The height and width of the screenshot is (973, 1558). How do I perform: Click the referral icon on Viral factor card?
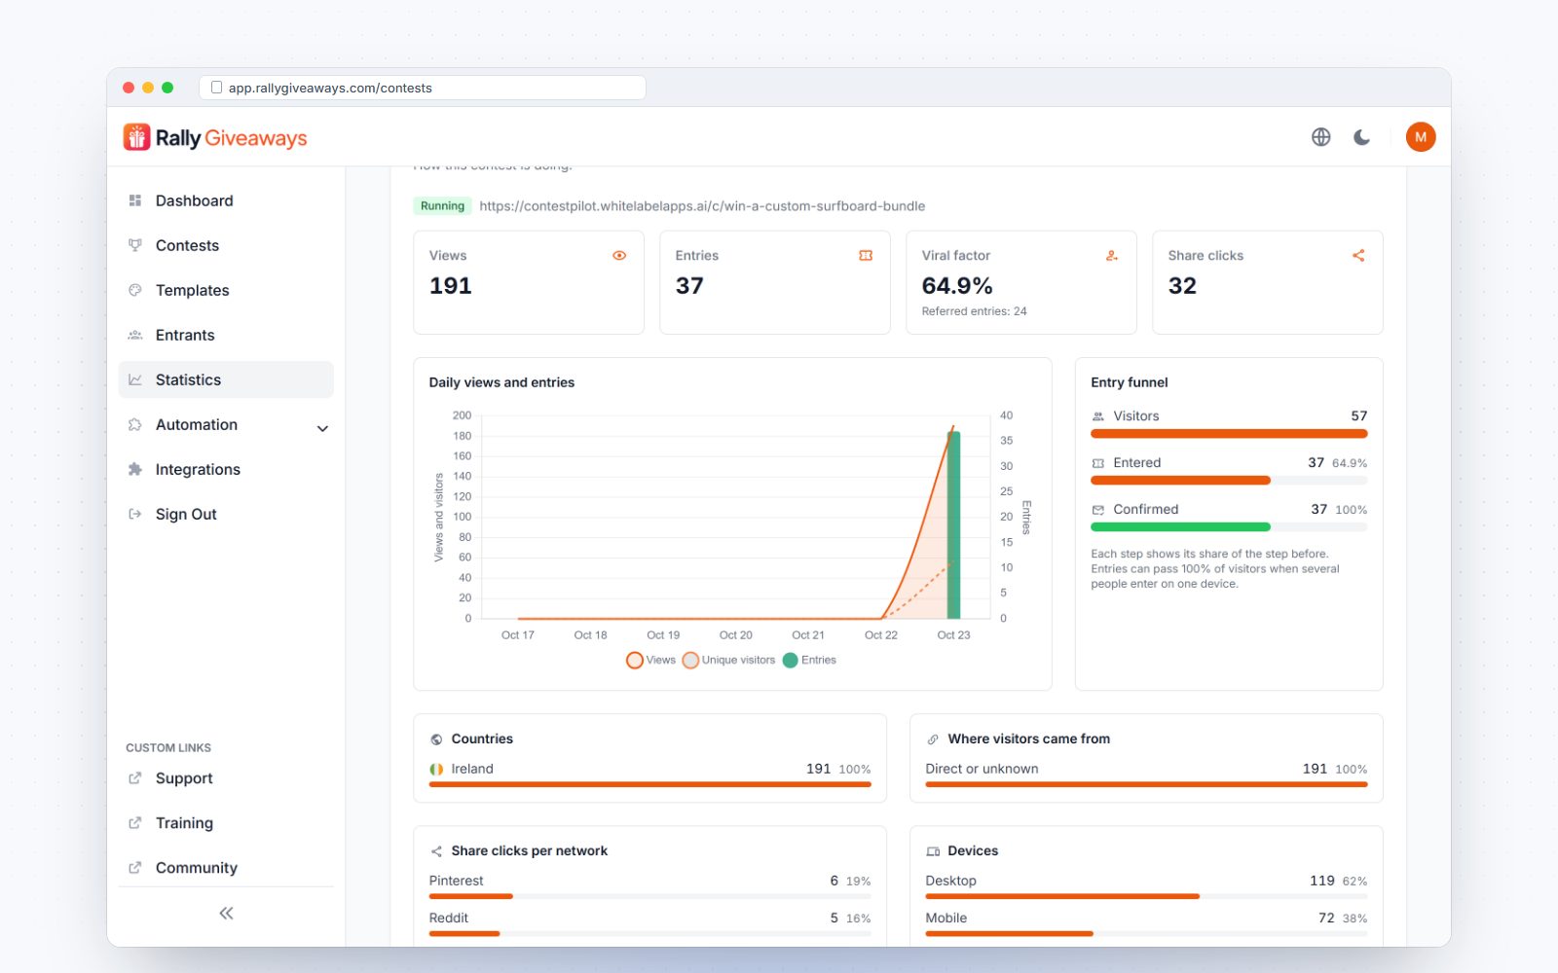coord(1112,256)
